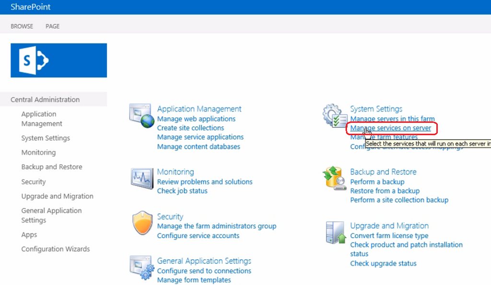
Task: Go to General Application Settings in sidebar
Action: pyautogui.click(x=51, y=215)
